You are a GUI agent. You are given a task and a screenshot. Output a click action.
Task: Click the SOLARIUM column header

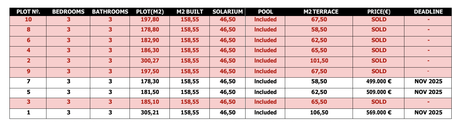227,12
